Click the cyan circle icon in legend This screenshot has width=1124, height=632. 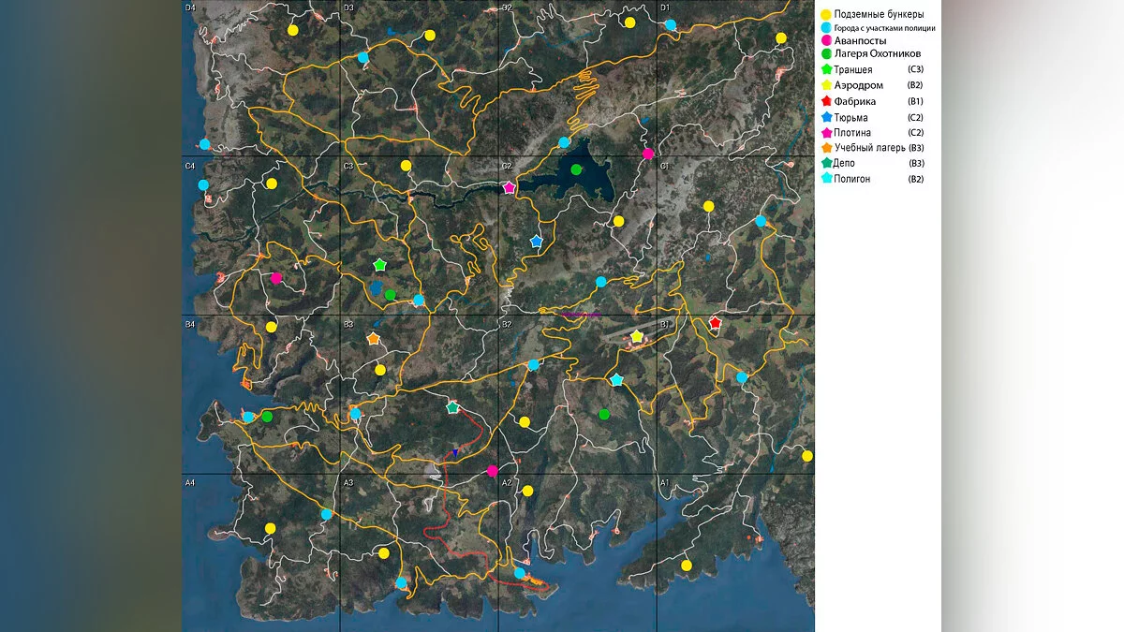click(826, 28)
